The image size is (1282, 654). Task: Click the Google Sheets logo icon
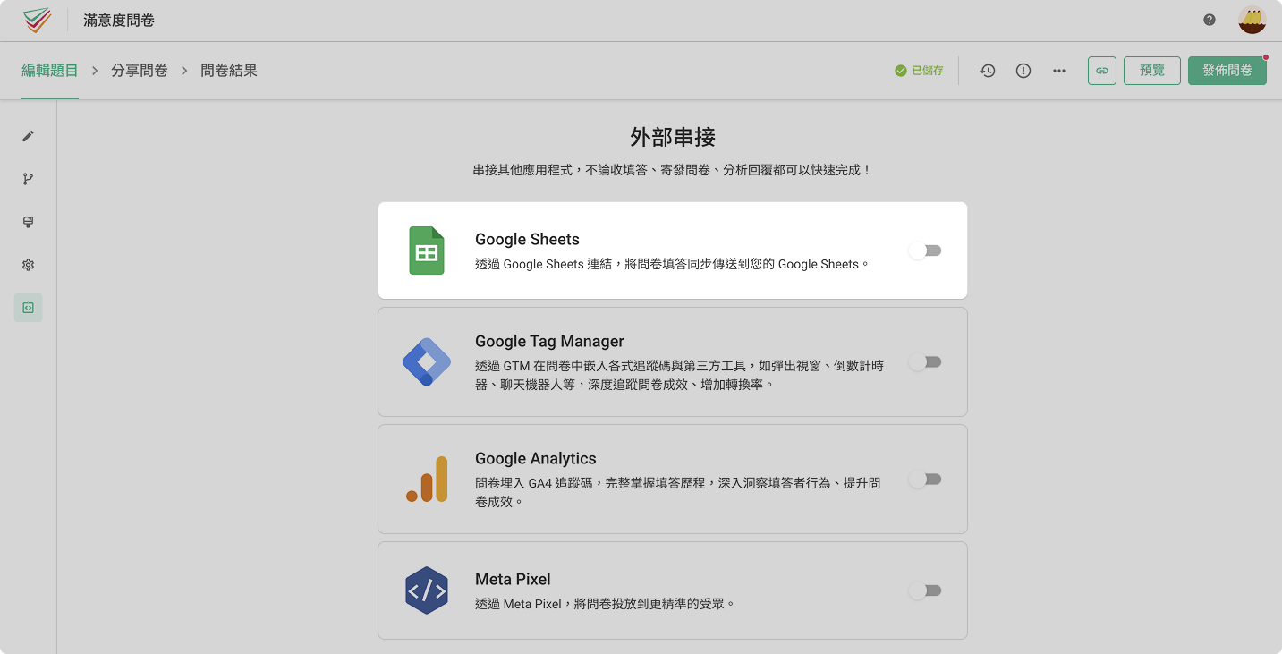pos(427,251)
